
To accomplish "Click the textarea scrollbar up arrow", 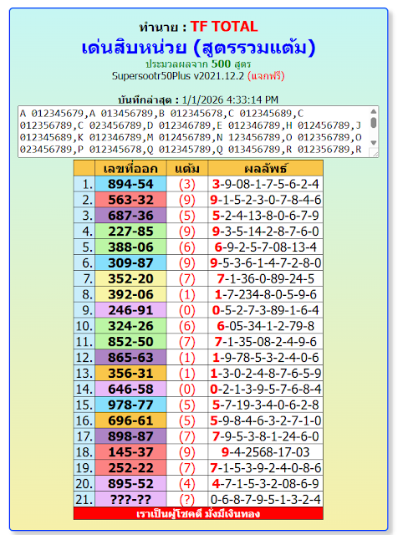I will click(x=374, y=111).
